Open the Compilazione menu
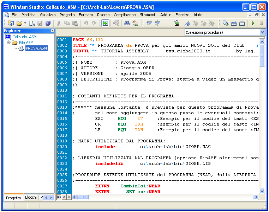This screenshot has width=269, height=212. tap(125, 15)
